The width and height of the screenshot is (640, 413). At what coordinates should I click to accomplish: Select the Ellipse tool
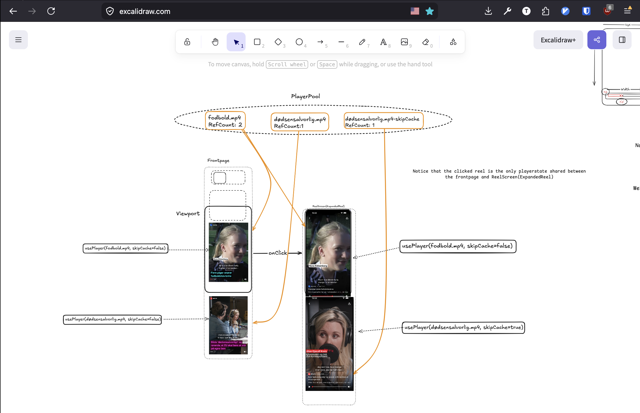point(299,42)
